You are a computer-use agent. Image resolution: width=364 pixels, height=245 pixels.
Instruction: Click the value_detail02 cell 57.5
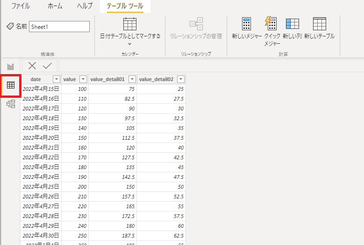(x=161, y=216)
